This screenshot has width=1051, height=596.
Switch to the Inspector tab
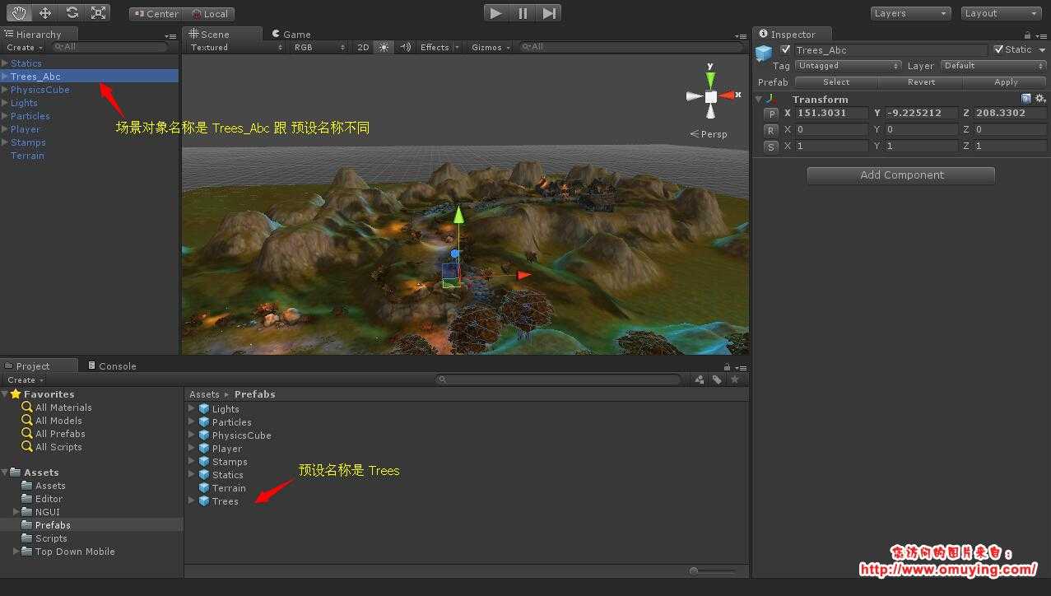[x=793, y=34]
